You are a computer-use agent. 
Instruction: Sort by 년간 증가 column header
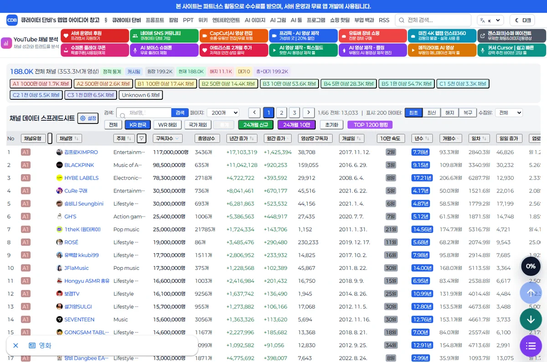coord(241,138)
